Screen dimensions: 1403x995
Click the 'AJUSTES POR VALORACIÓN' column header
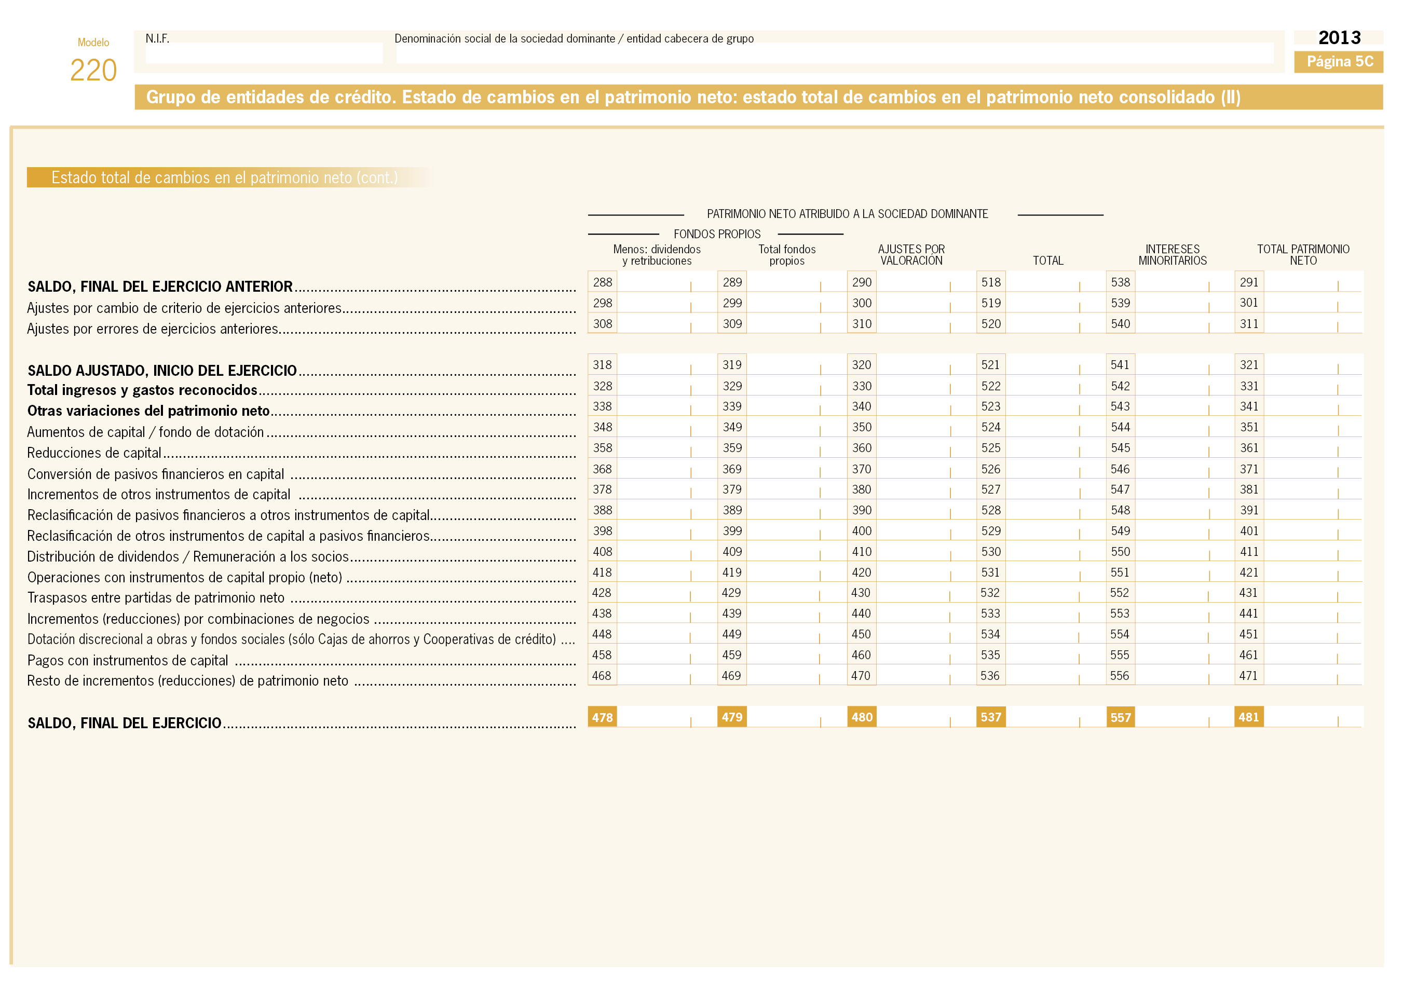[911, 255]
